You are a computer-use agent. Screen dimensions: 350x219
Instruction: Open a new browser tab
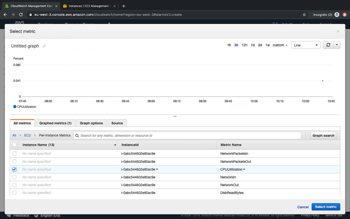124,6
